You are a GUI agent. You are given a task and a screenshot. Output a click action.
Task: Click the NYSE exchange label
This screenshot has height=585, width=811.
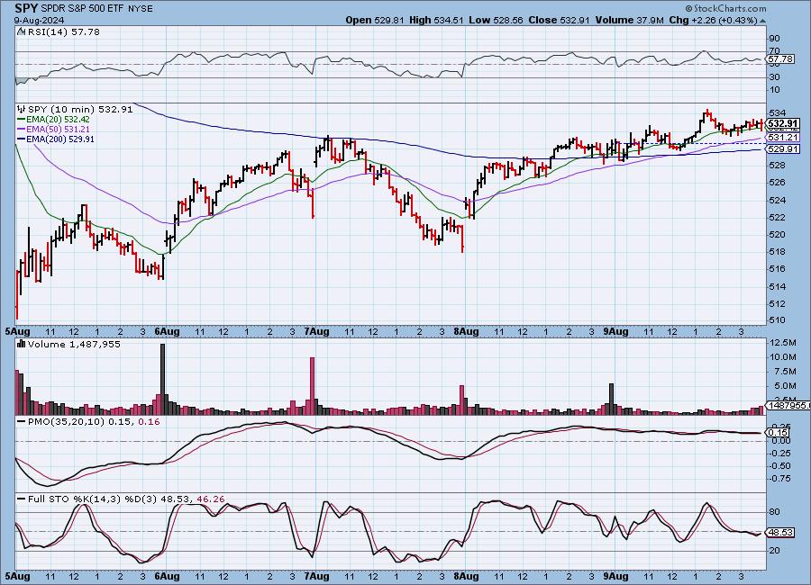pos(140,9)
